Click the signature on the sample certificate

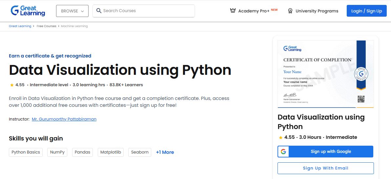pyautogui.click(x=290, y=95)
